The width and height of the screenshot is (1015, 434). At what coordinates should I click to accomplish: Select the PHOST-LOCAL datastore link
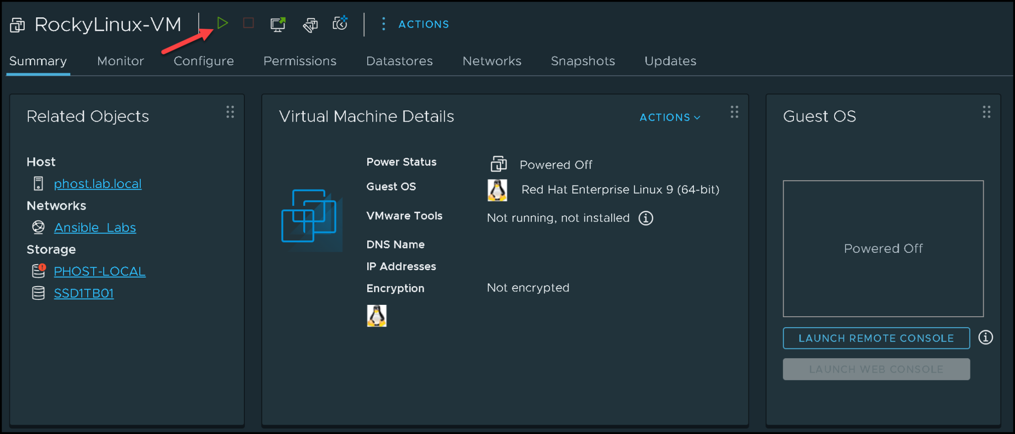99,271
